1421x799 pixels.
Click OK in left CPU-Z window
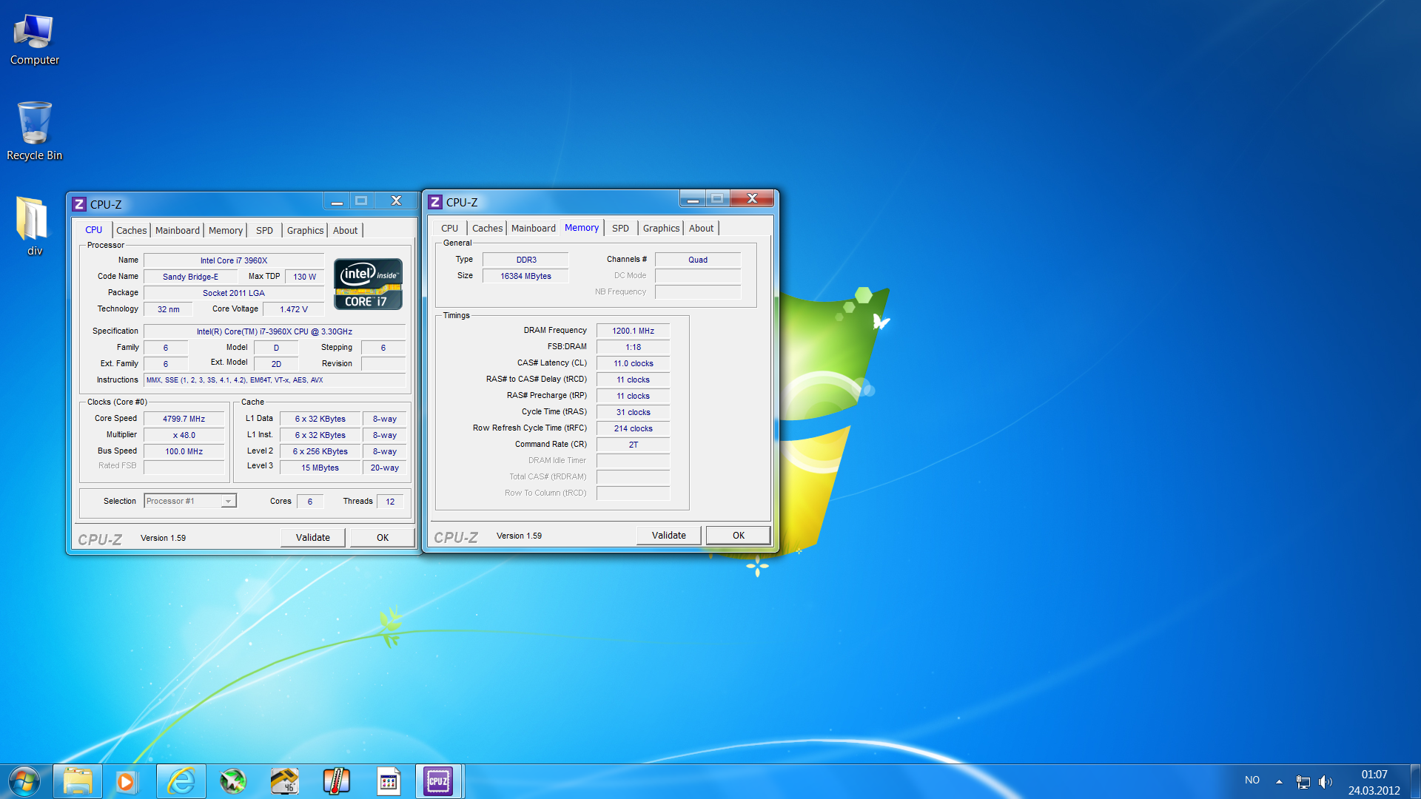coord(383,538)
